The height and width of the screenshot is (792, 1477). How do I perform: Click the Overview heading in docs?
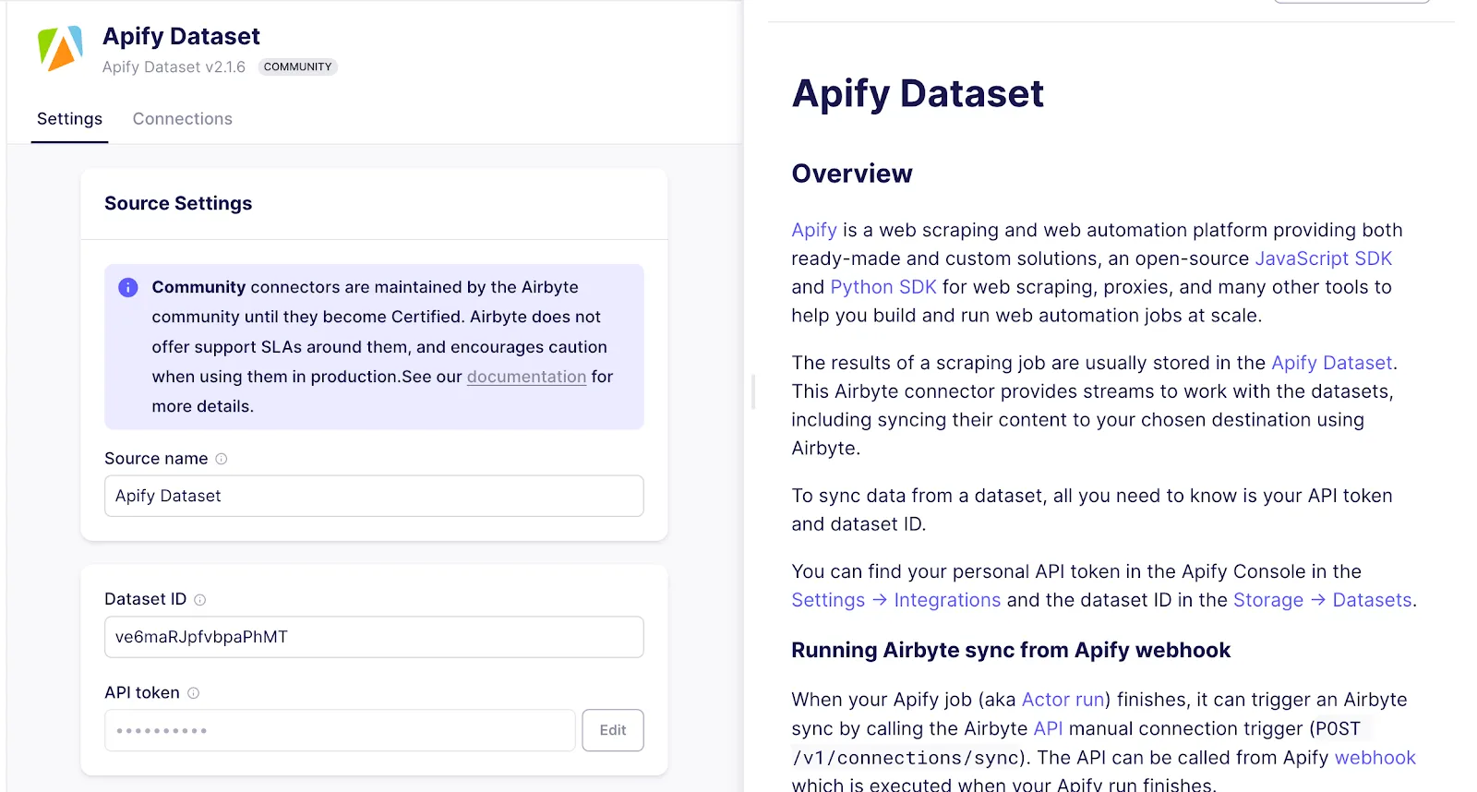tap(852, 174)
